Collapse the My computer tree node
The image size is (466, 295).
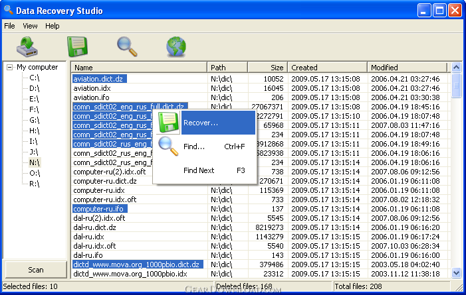pos(9,68)
